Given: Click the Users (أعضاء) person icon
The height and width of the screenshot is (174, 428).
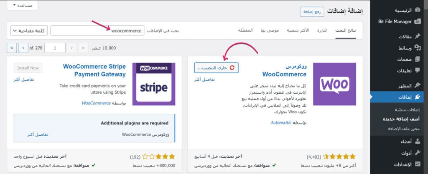Looking at the screenshot, I should tap(418, 142).
